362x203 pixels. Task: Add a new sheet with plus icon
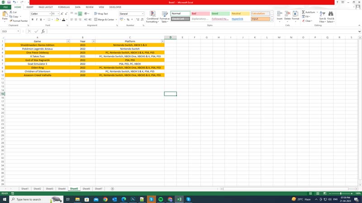coord(112,189)
